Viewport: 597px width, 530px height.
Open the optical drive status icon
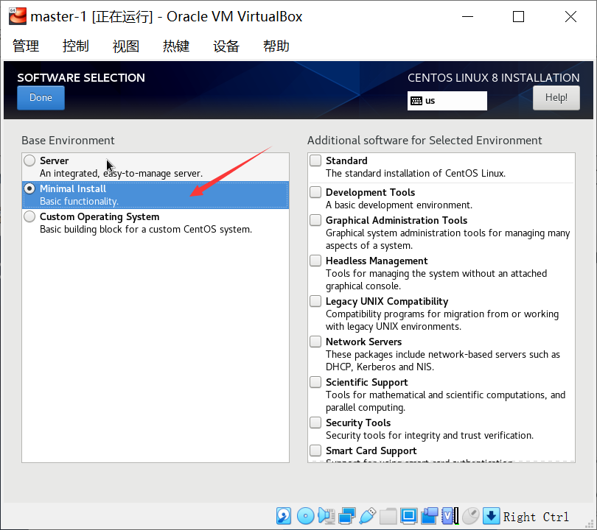(305, 516)
